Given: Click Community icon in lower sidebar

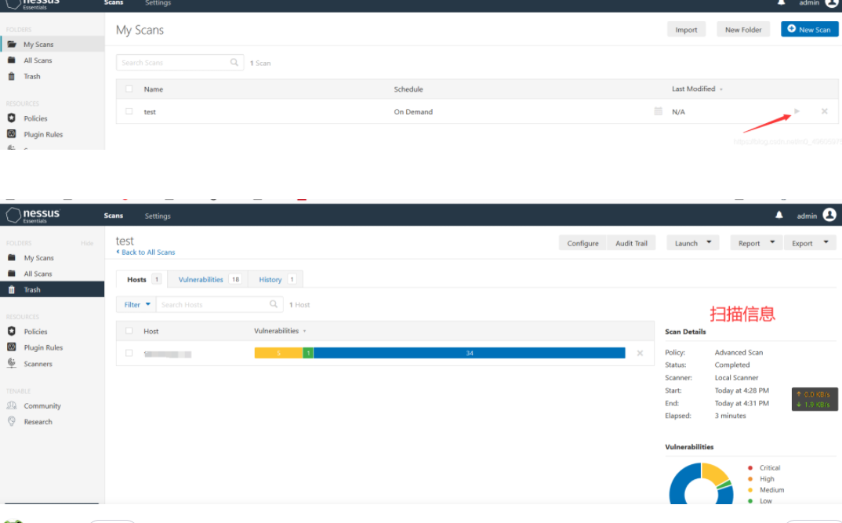Looking at the screenshot, I should pyautogui.click(x=12, y=405).
